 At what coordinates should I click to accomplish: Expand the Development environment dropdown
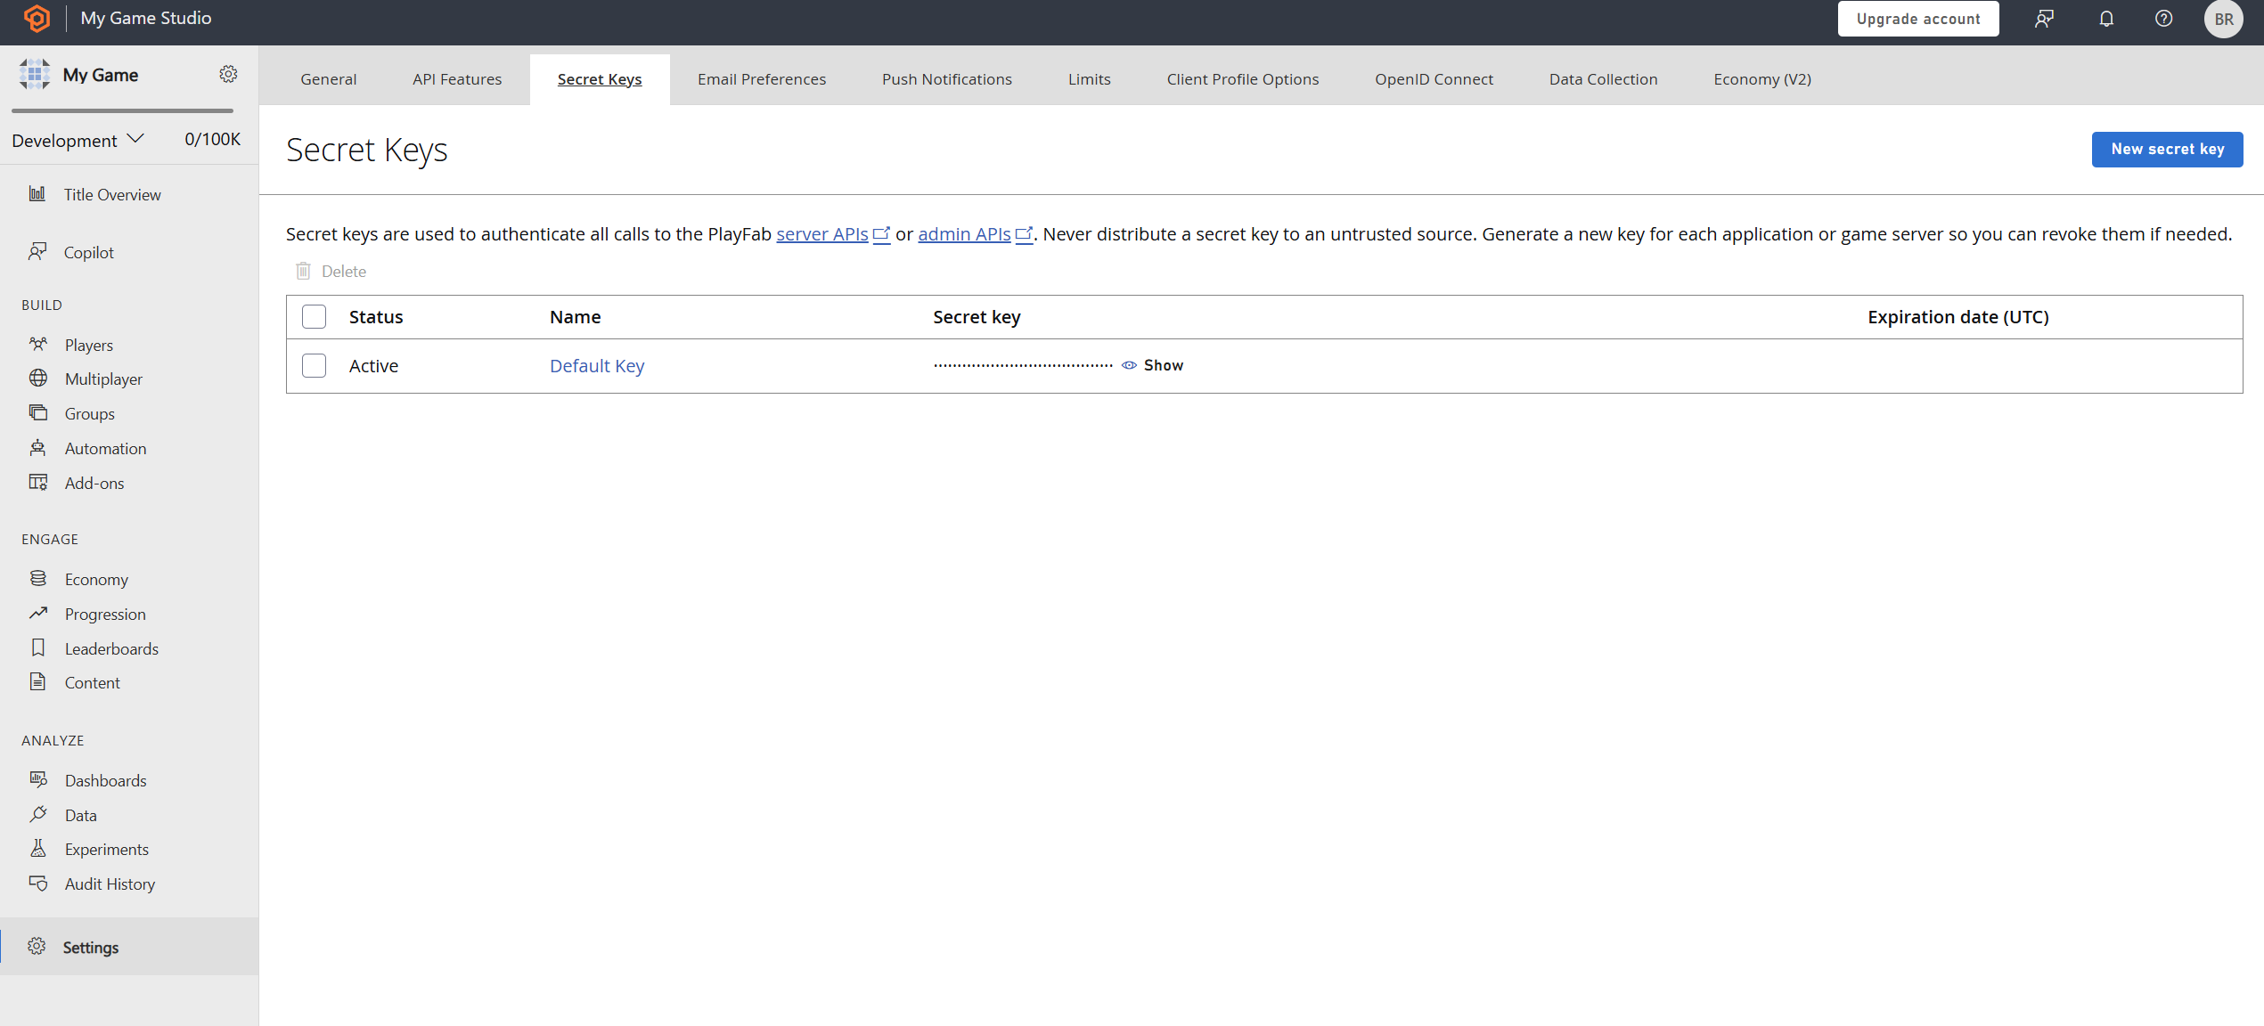[79, 139]
